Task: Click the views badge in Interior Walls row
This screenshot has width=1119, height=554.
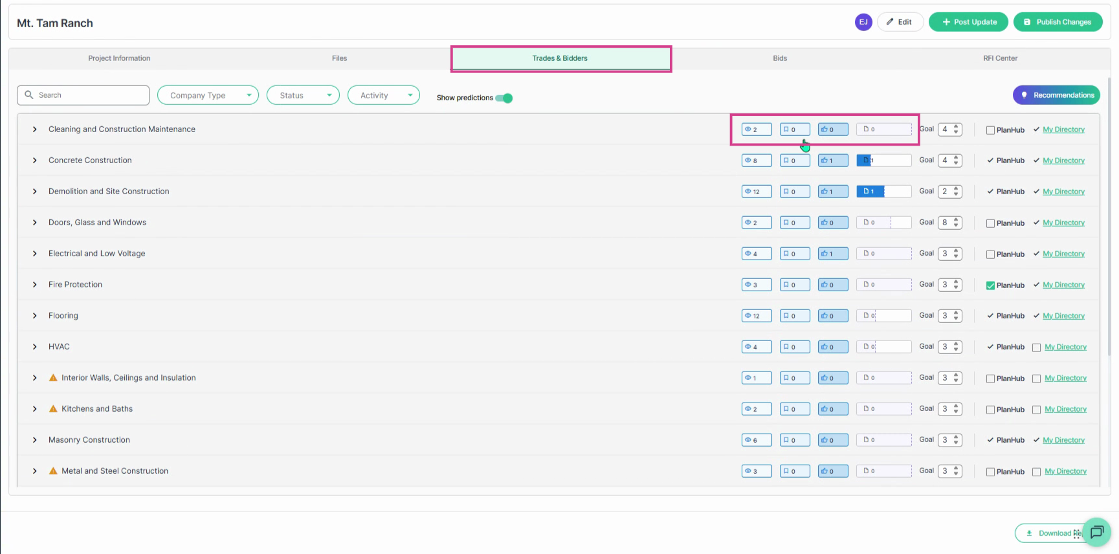Action: point(757,378)
